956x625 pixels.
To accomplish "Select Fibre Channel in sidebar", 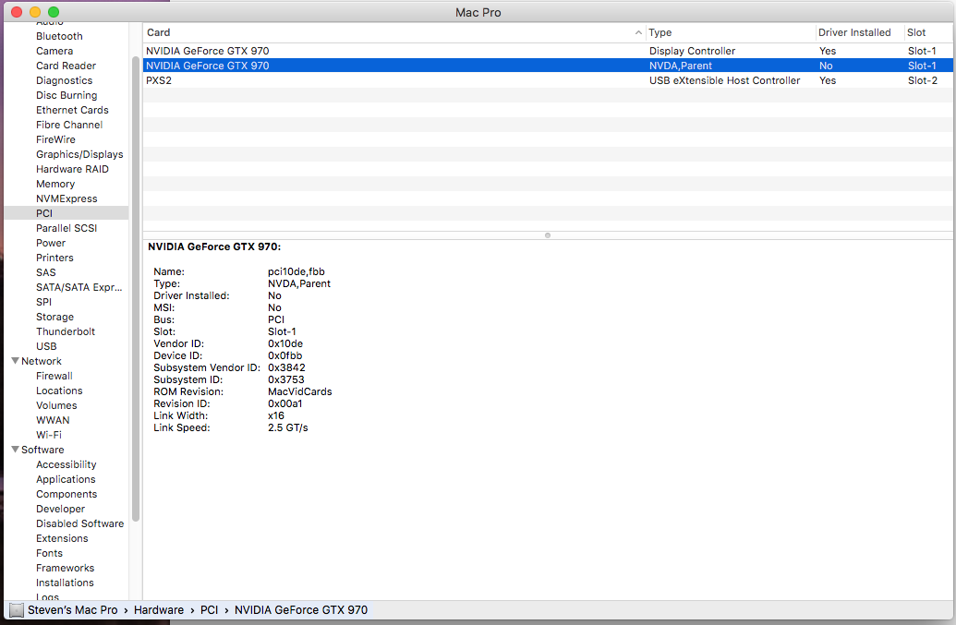I will [69, 125].
